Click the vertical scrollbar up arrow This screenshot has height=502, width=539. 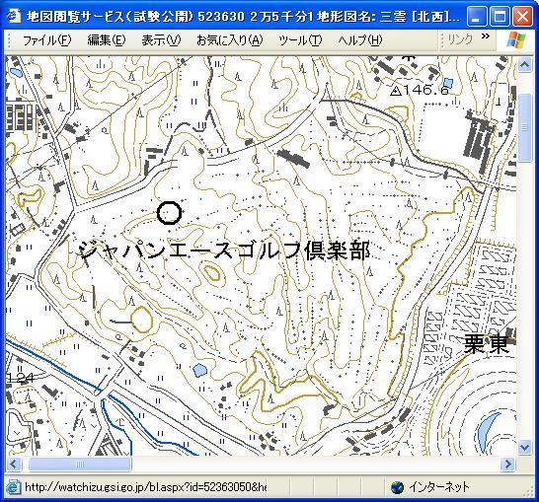pyautogui.click(x=524, y=64)
